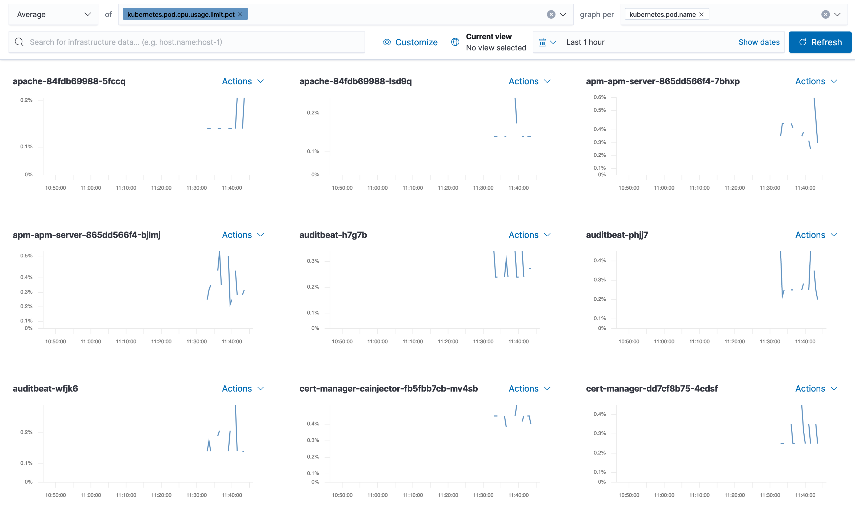
Task: Remove the kubernetes.pod.name grouping chip
Action: [702, 14]
